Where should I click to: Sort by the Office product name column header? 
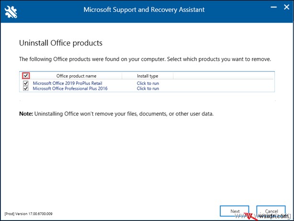[x=76, y=76]
